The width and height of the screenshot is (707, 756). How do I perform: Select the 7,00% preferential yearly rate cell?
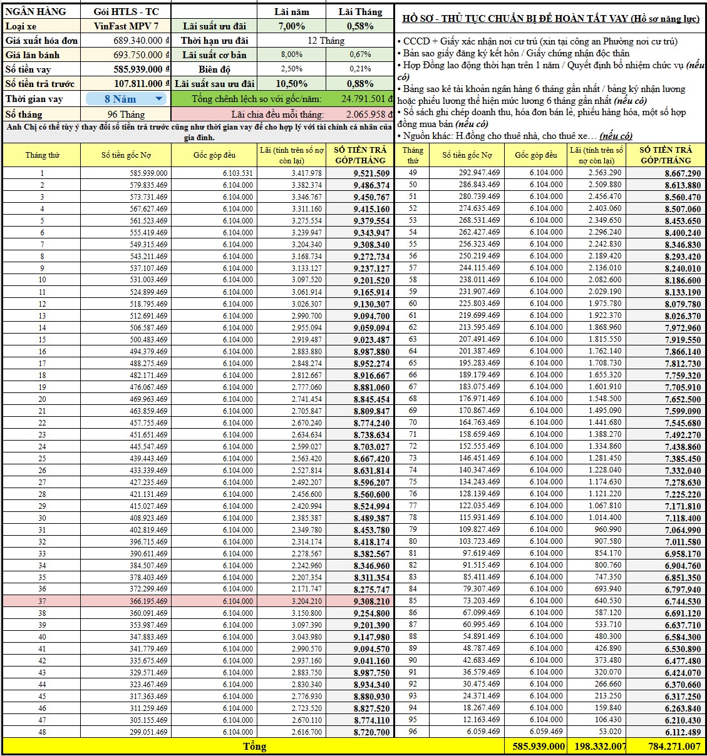pyautogui.click(x=291, y=26)
